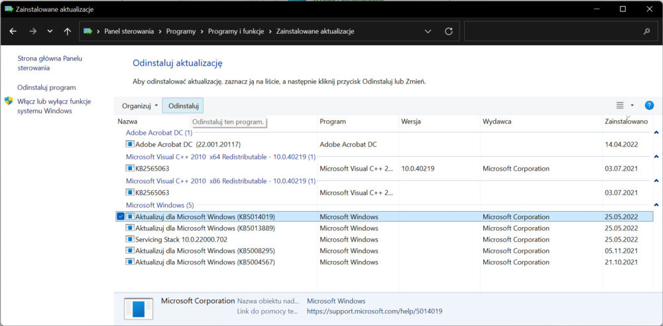Click the address bar Control Panel icon
This screenshot has height=326, width=663.
(x=88, y=31)
